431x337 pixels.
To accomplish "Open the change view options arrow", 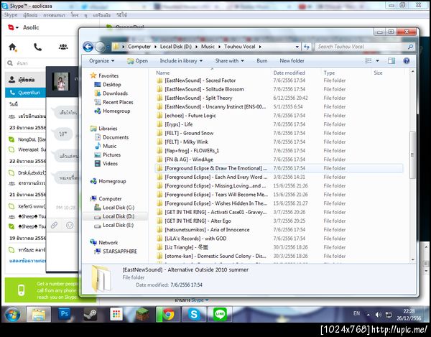I will coord(377,61).
